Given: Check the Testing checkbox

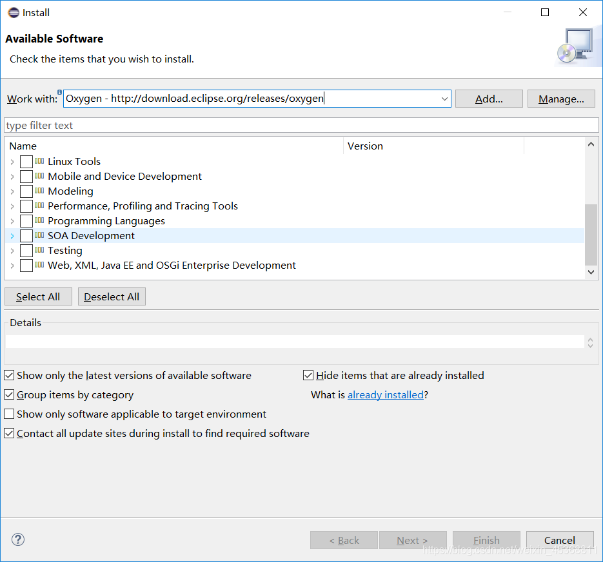Looking at the screenshot, I should [x=26, y=251].
